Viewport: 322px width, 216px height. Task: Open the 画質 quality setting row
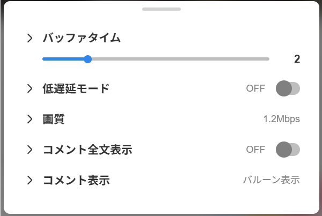54,119
